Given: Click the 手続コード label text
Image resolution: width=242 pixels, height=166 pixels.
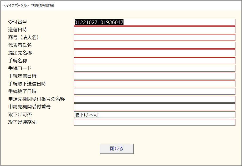Looking at the screenshot, I should pos(20,68).
